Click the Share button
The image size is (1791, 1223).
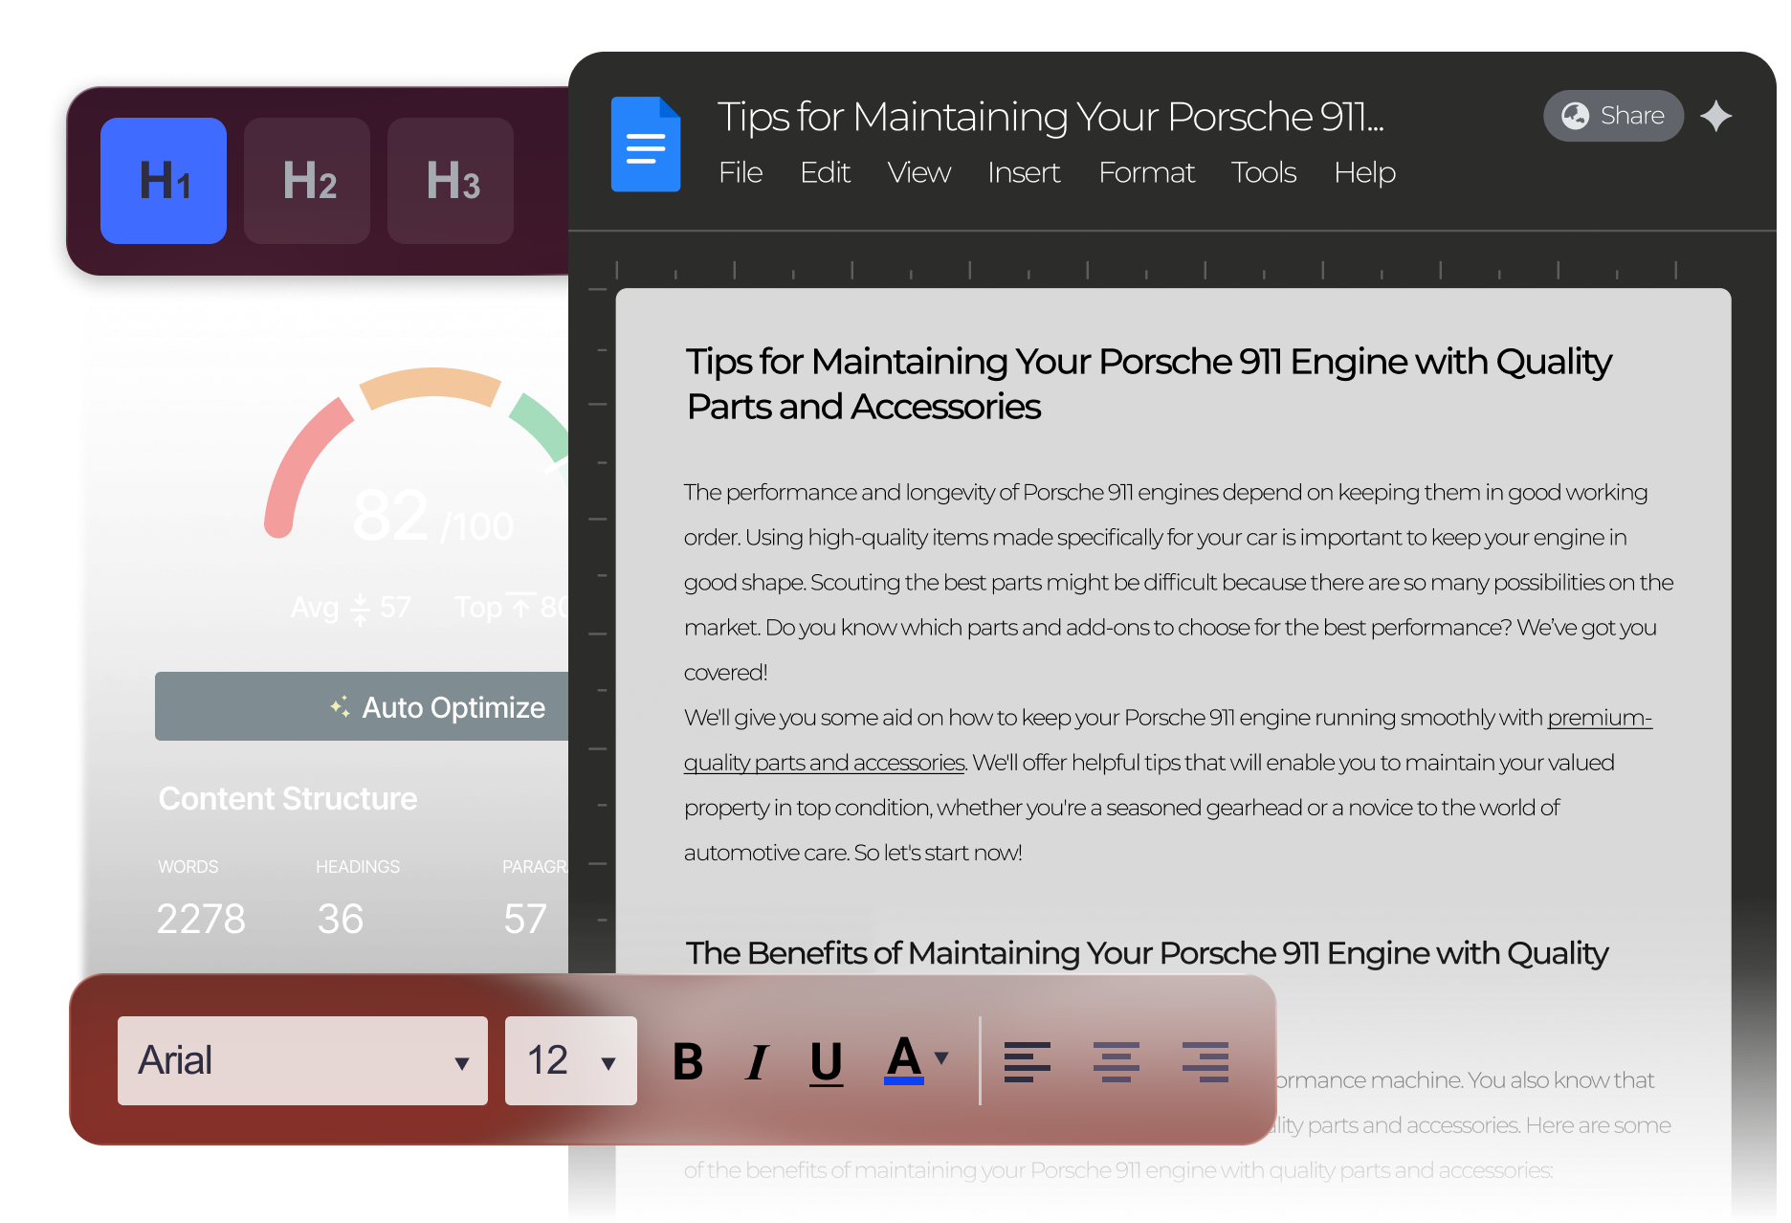[1613, 116]
